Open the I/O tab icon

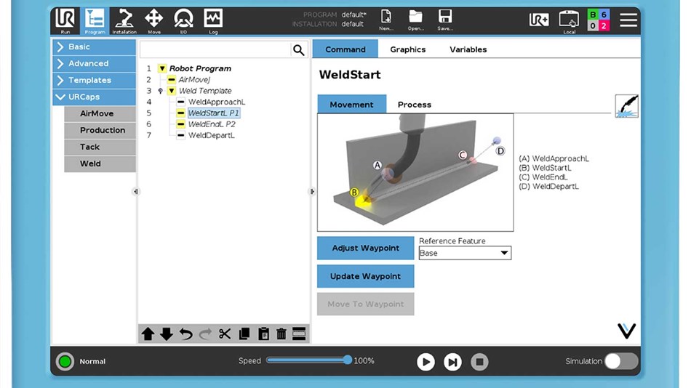[183, 20]
